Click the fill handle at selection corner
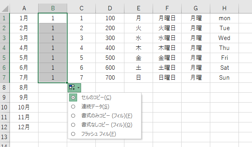252x147 pixels. point(67,83)
